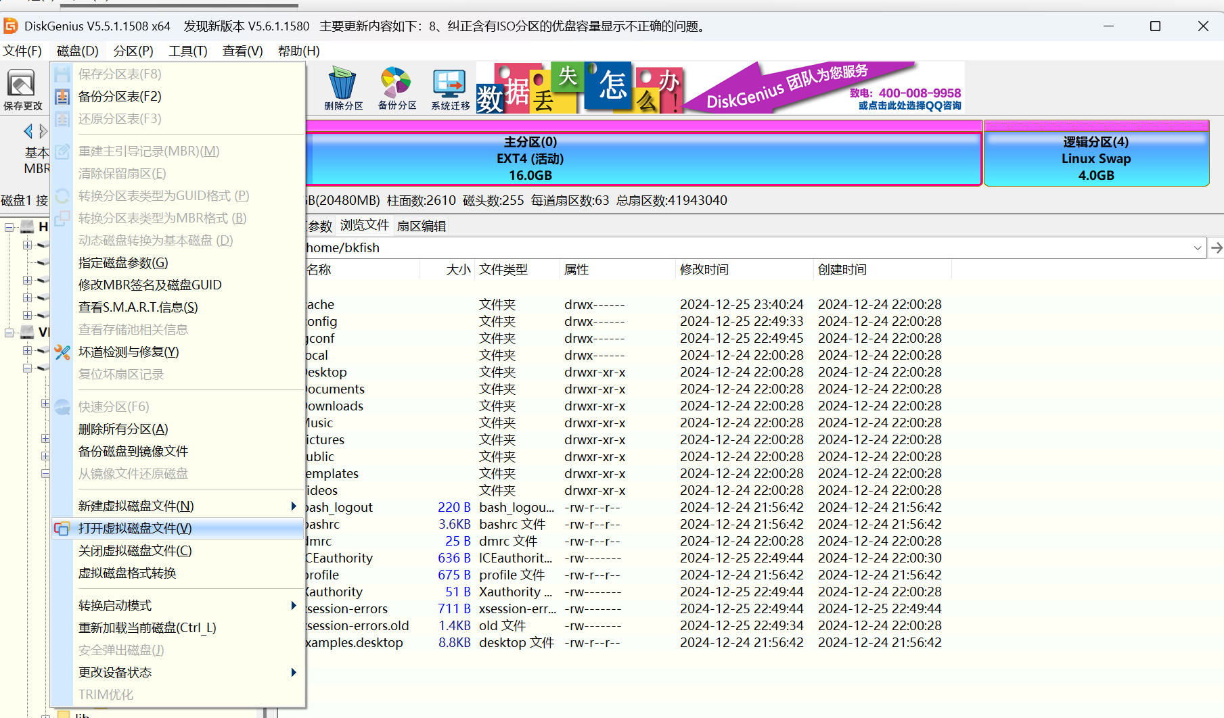The width and height of the screenshot is (1224, 718).
Task: Open the 文件(F) menu
Action: pos(22,51)
